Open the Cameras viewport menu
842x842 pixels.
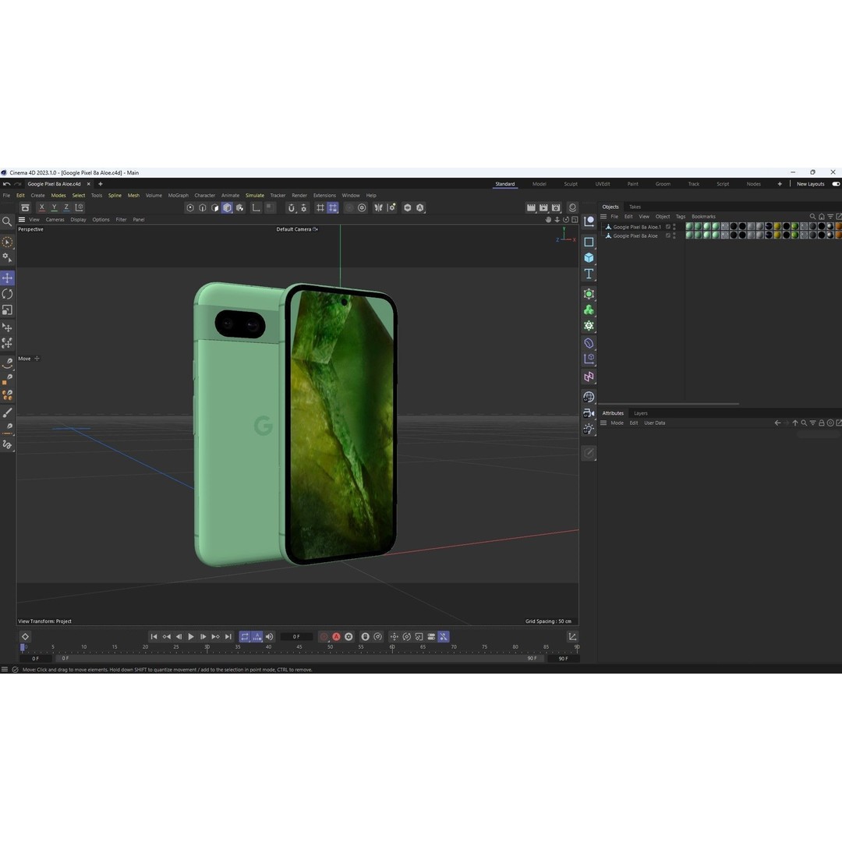coord(55,220)
